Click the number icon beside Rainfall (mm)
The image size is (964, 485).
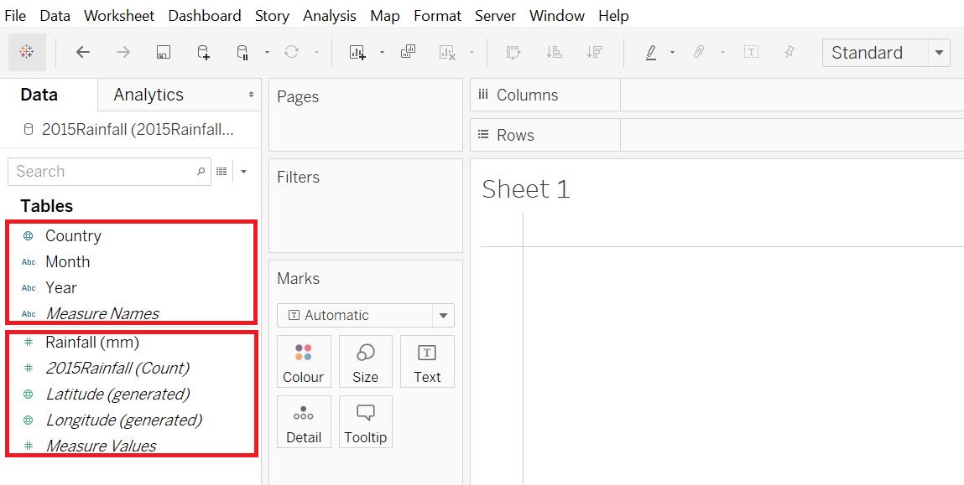click(28, 342)
